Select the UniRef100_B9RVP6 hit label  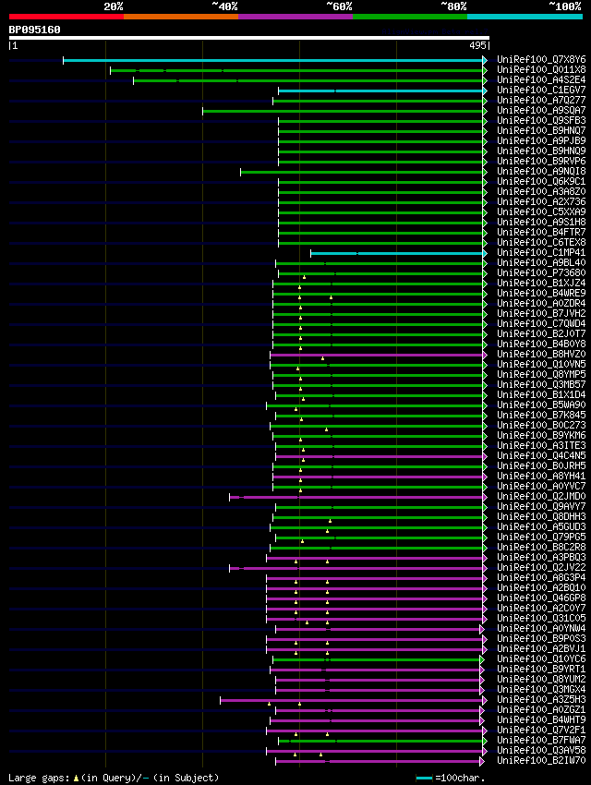coord(541,162)
